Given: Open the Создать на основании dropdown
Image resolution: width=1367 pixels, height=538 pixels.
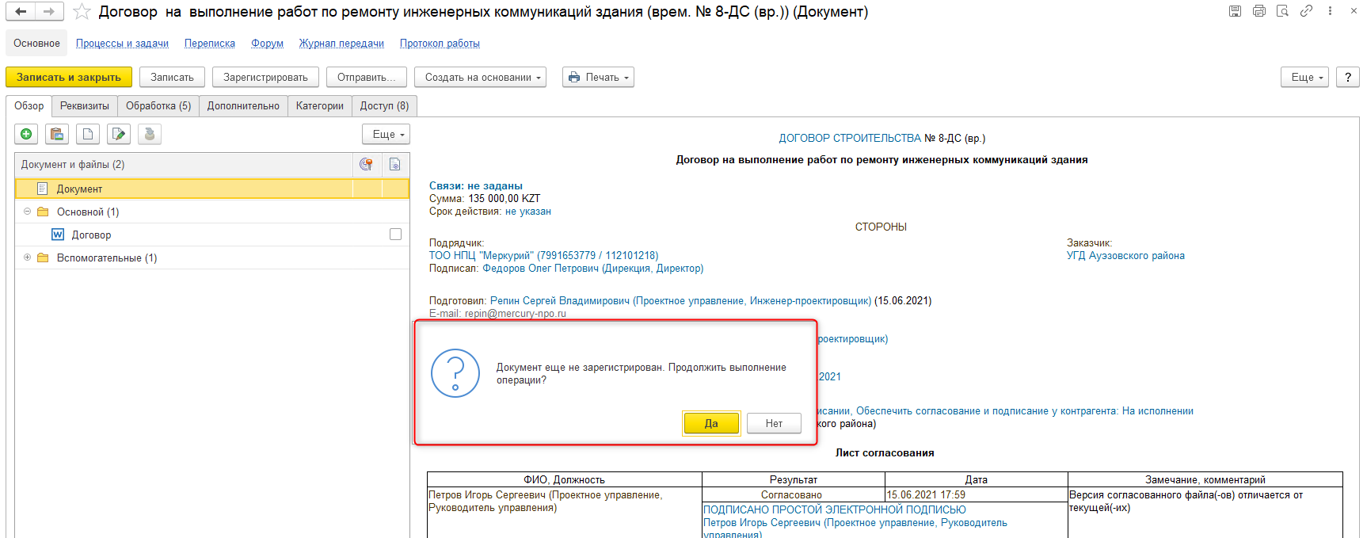Looking at the screenshot, I should pyautogui.click(x=480, y=78).
